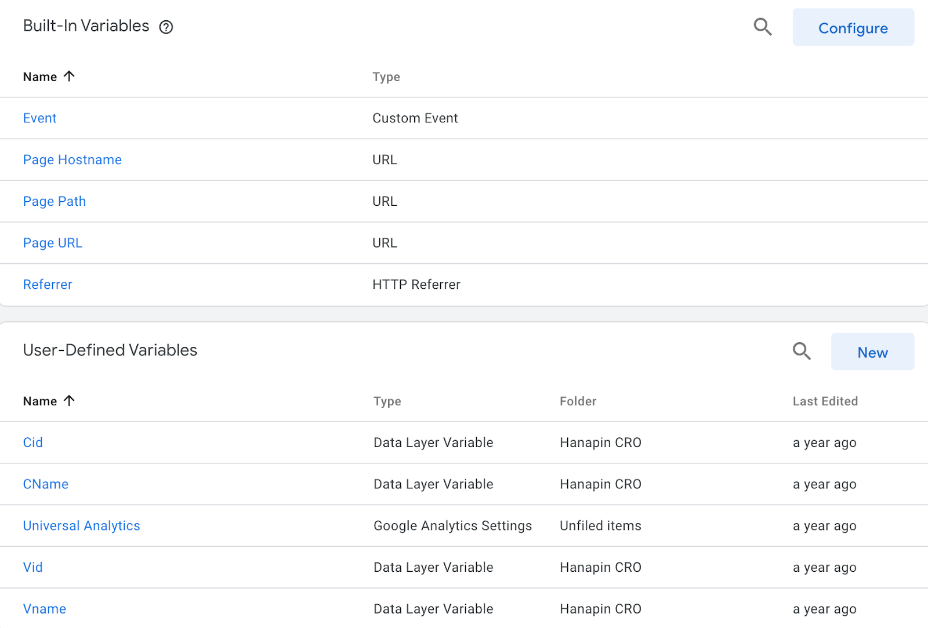The image size is (928, 628).
Task: Click the Type column header in User-Defined table
Action: coord(387,401)
